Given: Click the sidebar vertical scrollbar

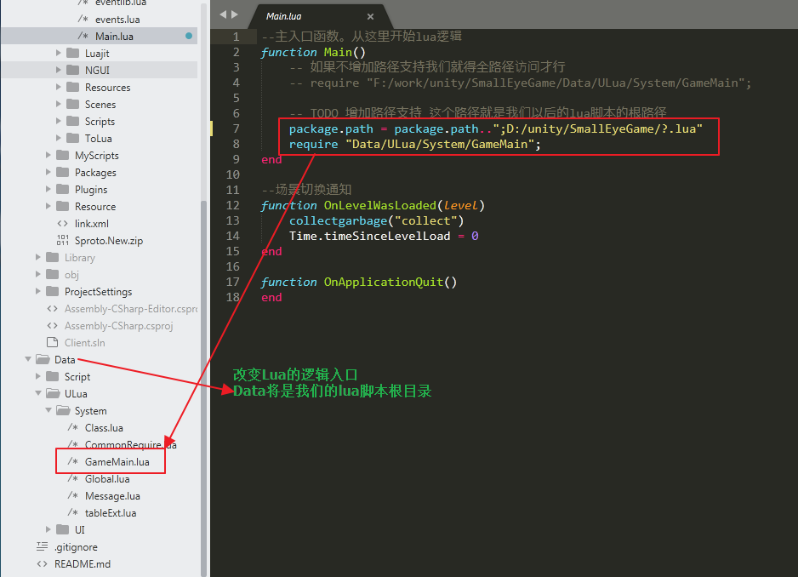Looking at the screenshot, I should pyautogui.click(x=203, y=387).
